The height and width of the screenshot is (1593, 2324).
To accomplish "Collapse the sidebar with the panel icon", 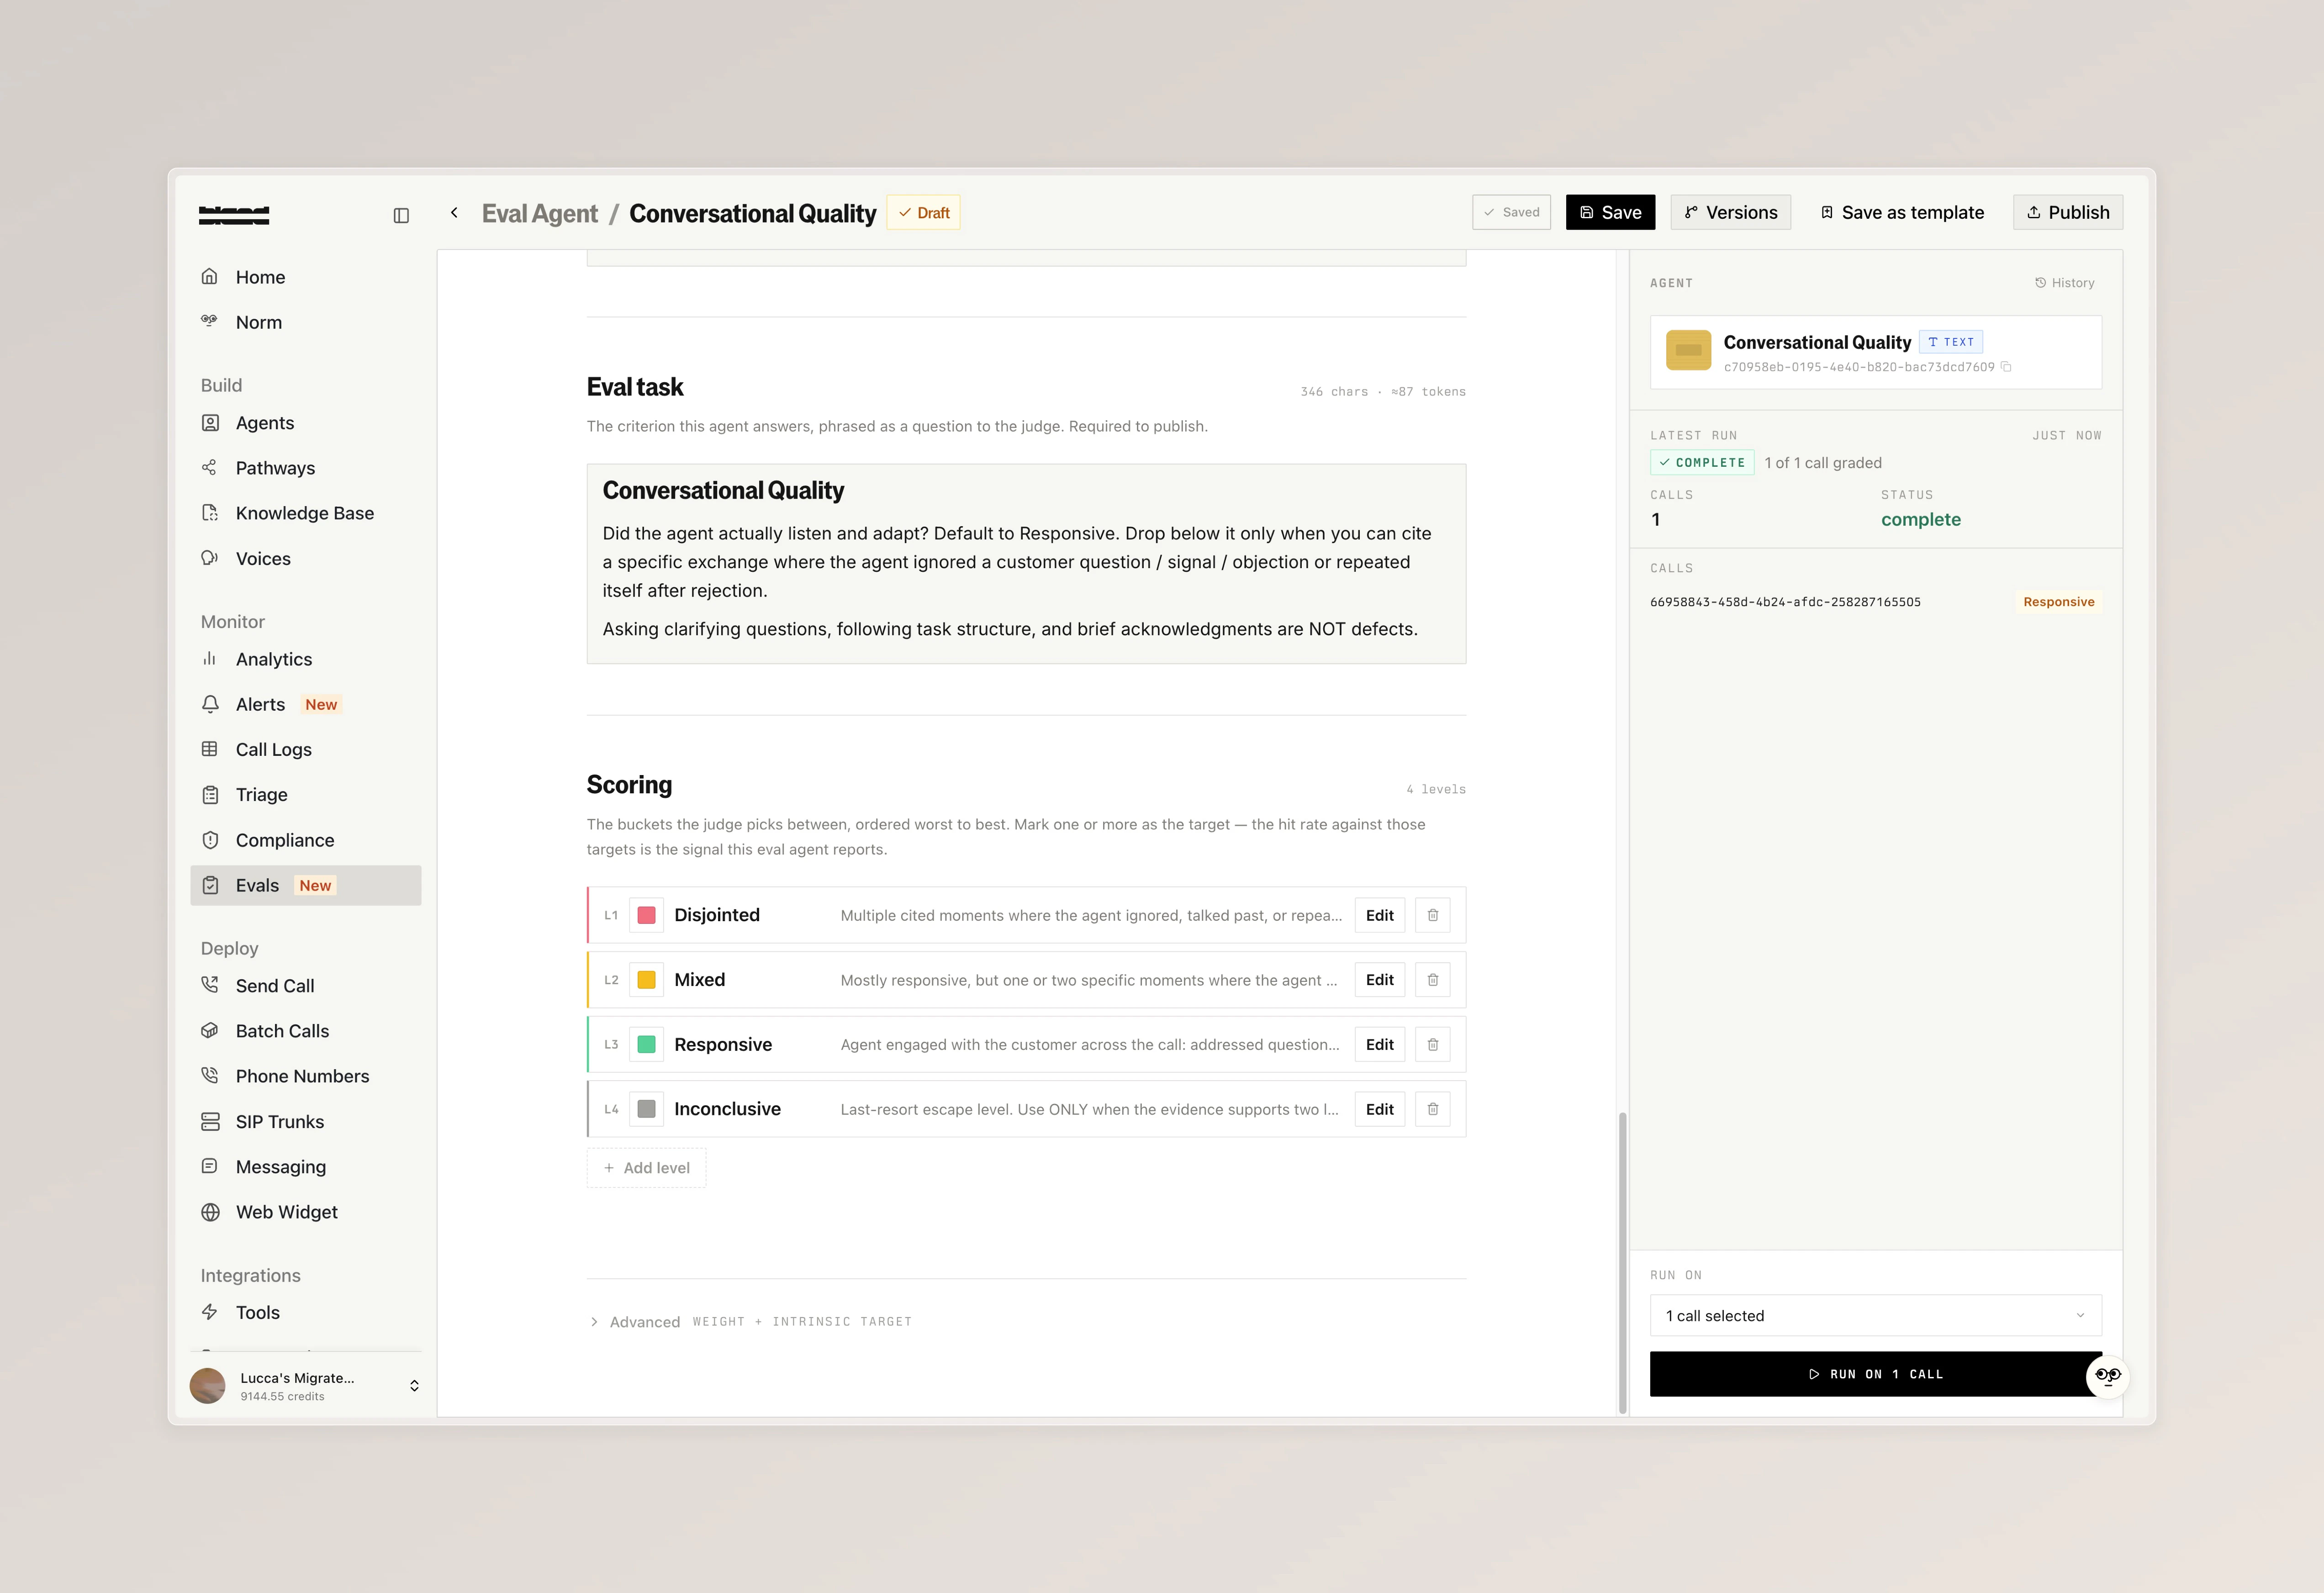I will tap(401, 215).
